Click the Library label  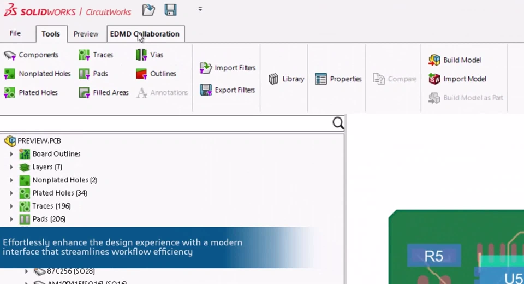click(x=294, y=79)
